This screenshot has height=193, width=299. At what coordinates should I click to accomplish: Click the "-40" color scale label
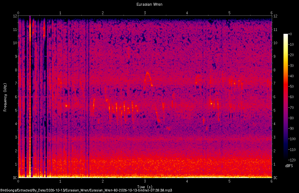[291, 76]
